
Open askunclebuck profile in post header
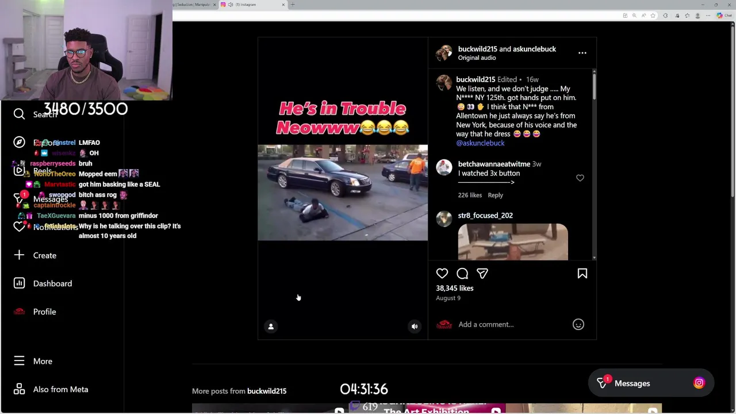coord(535,49)
